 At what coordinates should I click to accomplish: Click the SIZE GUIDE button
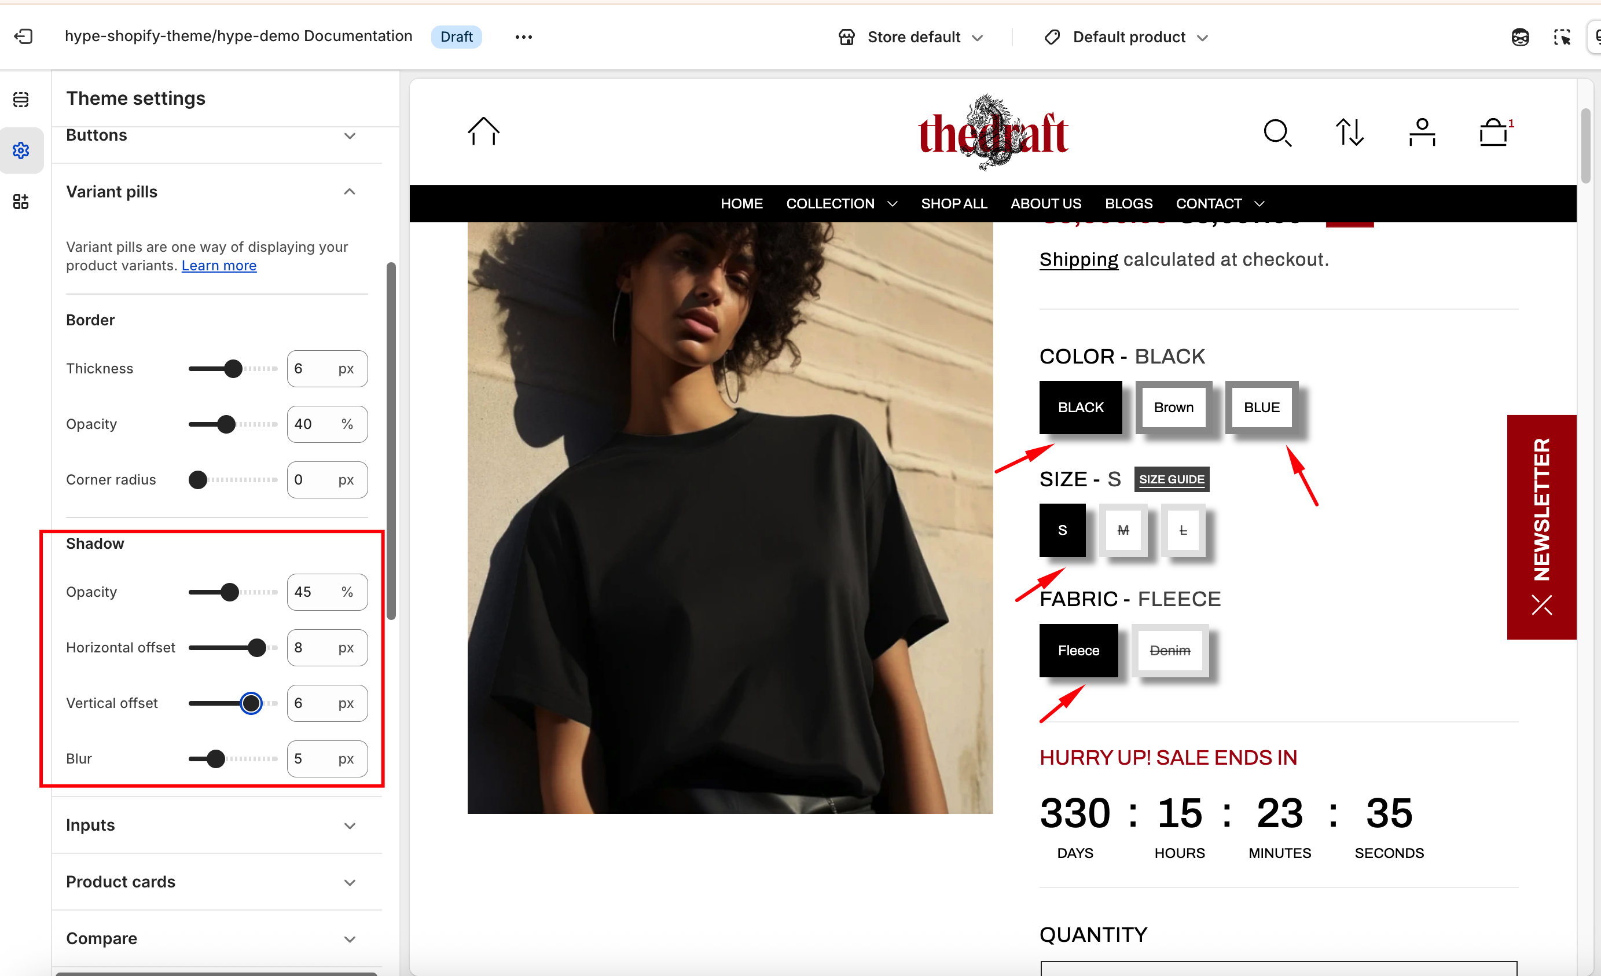tap(1172, 479)
